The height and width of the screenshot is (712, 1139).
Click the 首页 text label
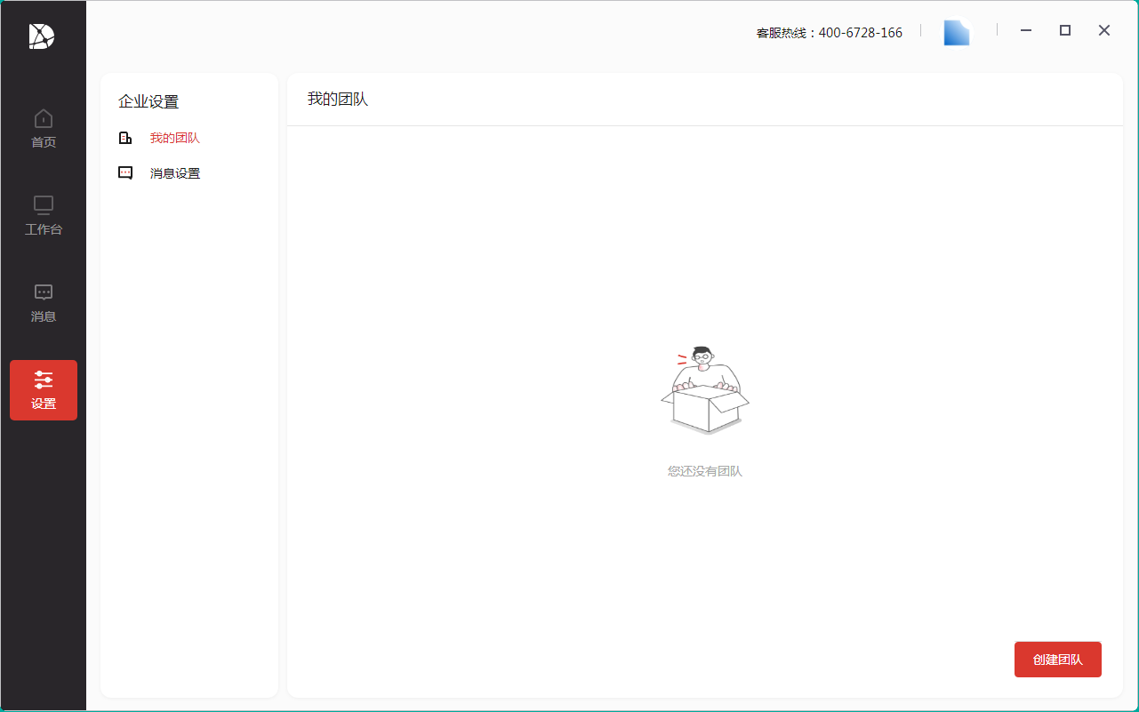(44, 142)
